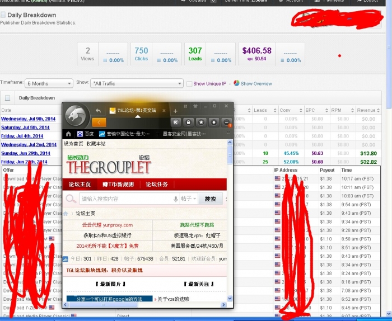Image resolution: width=392 pixels, height=321 pixels.
Task: Enable the Show Unique IP checkbox
Action: coord(189,84)
